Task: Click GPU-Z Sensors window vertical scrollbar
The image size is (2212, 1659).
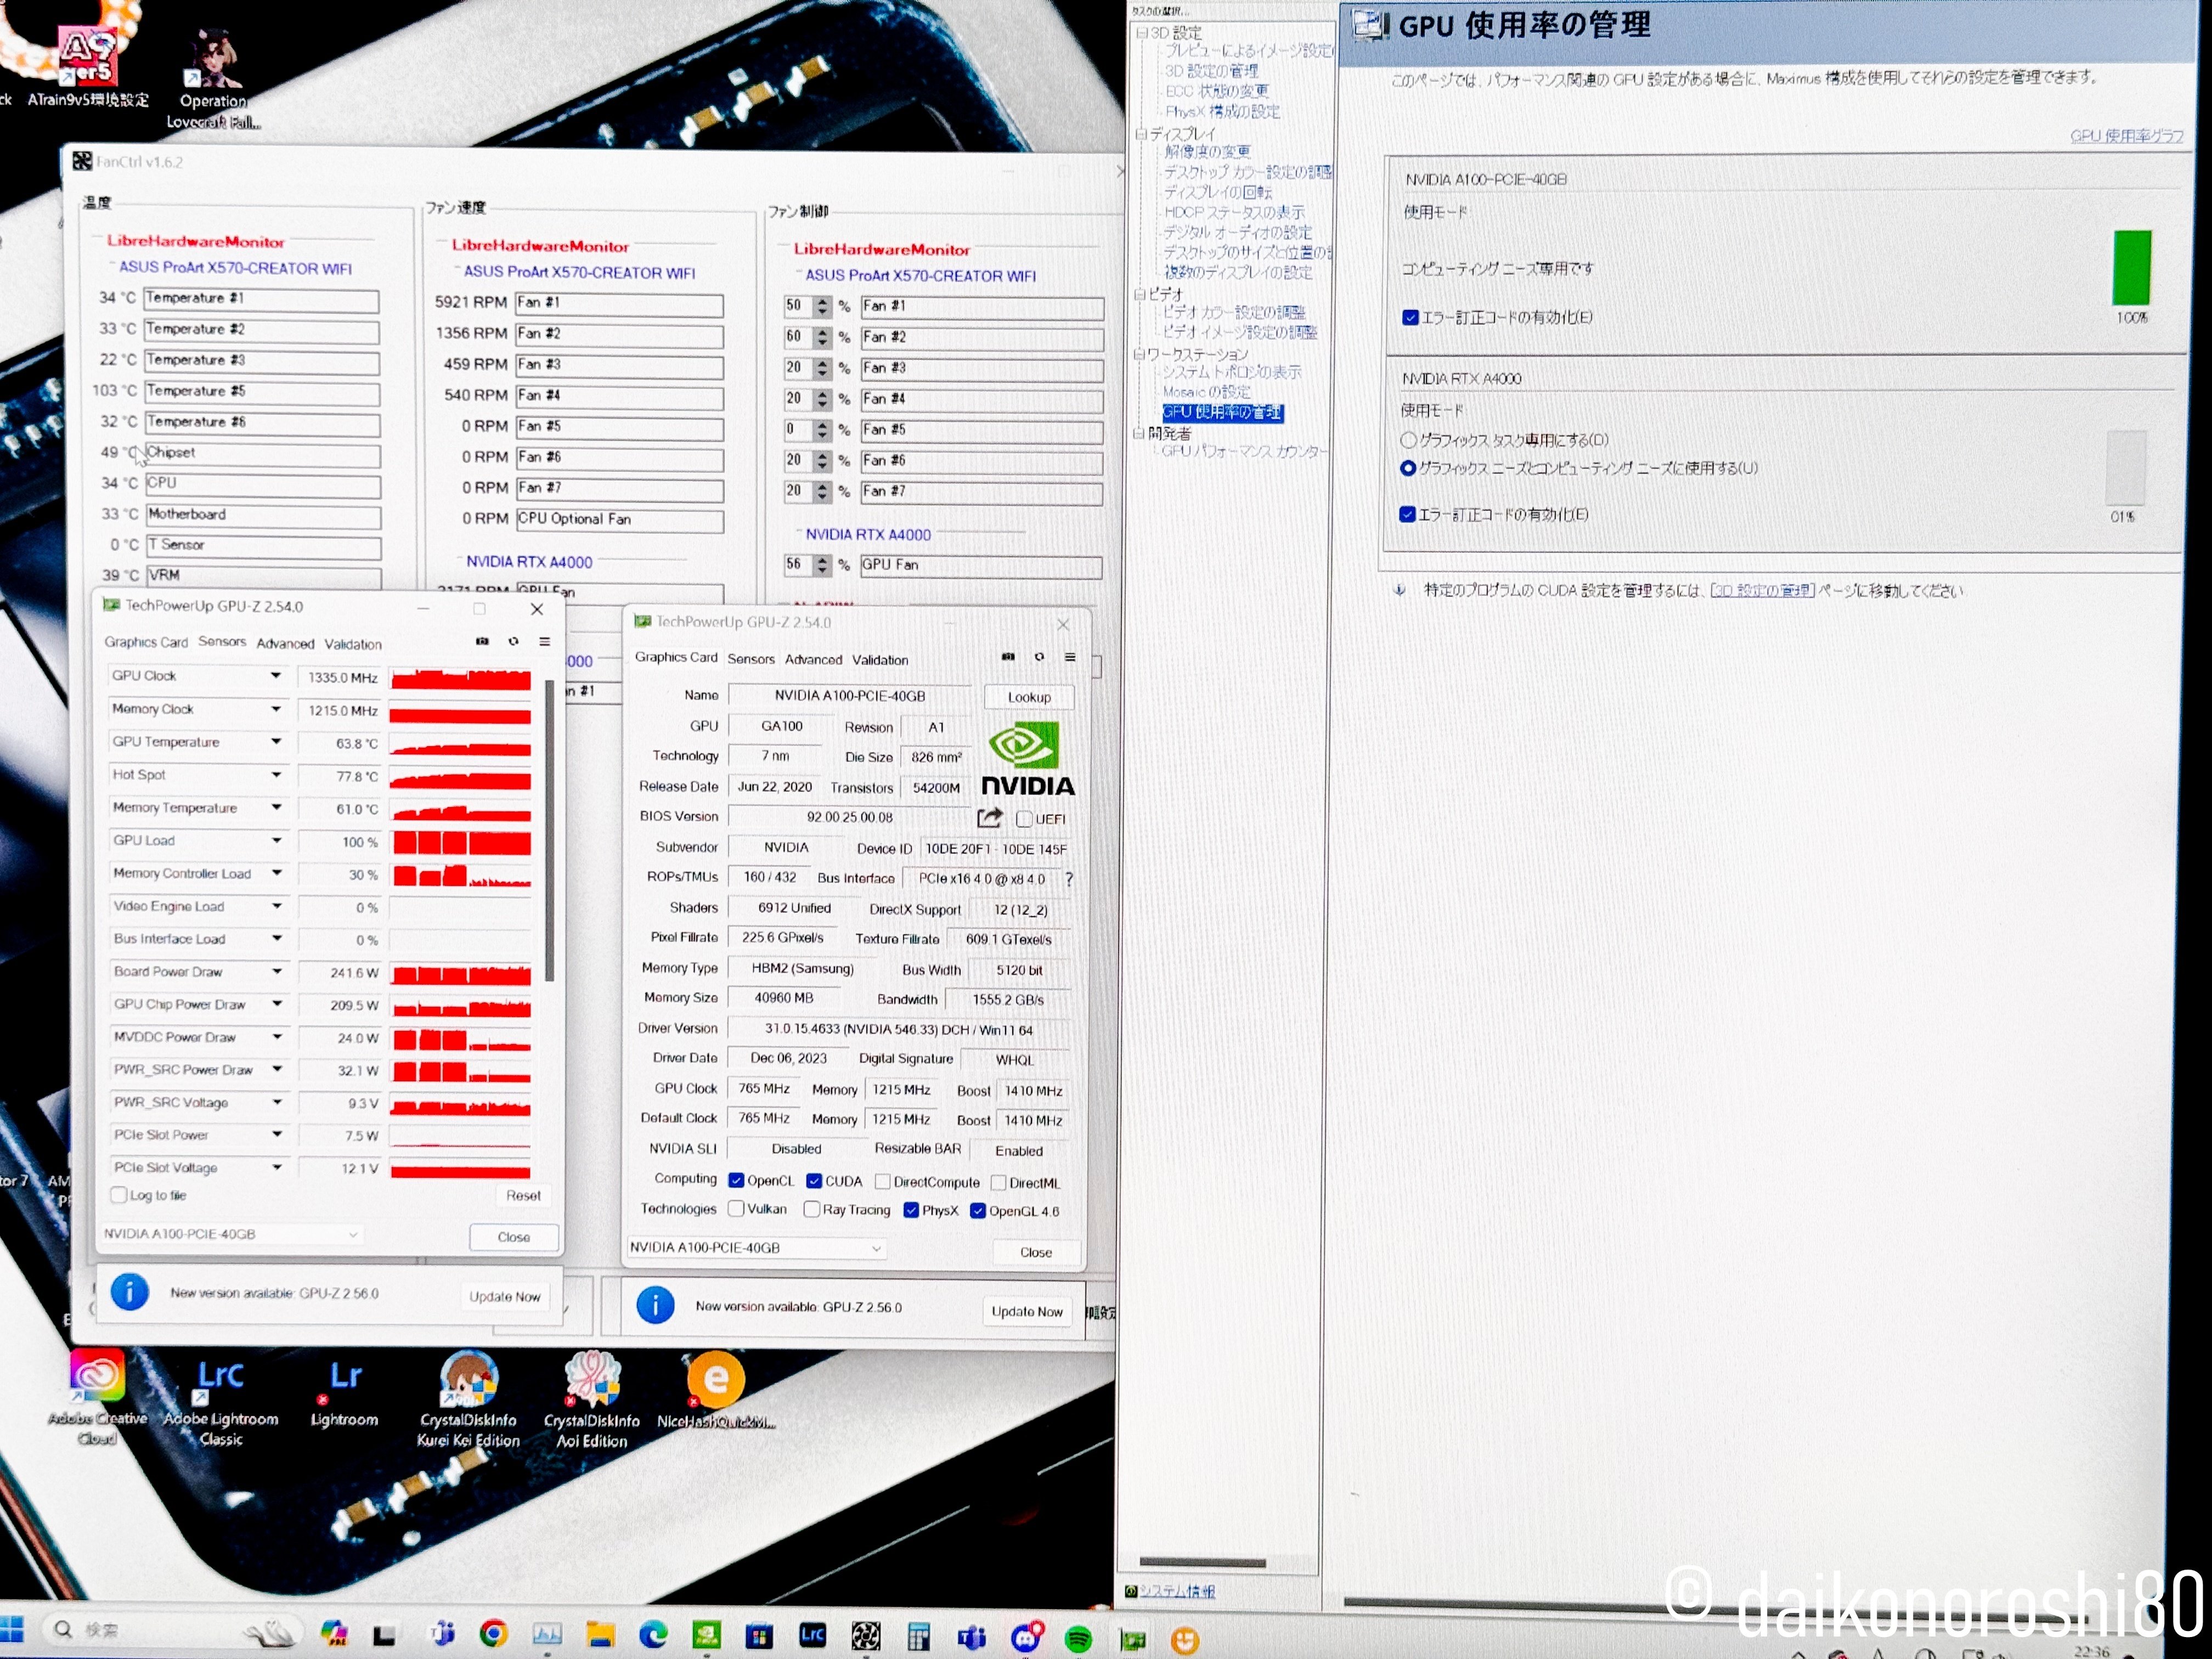Action: [x=549, y=830]
